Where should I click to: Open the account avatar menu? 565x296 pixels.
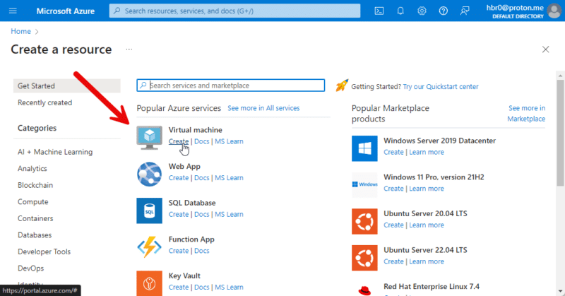554,11
